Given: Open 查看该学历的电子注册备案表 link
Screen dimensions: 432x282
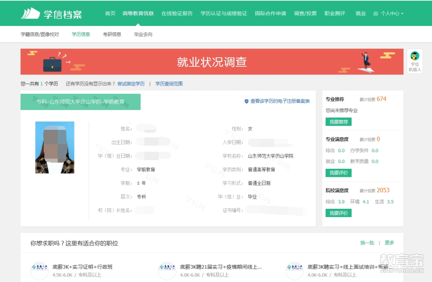Looking at the screenshot, I should pyautogui.click(x=280, y=101).
